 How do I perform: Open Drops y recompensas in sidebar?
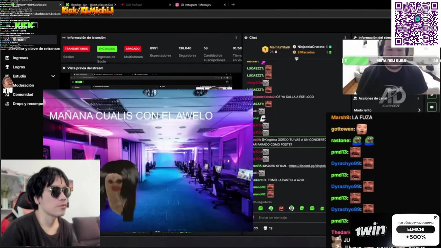coord(28,104)
